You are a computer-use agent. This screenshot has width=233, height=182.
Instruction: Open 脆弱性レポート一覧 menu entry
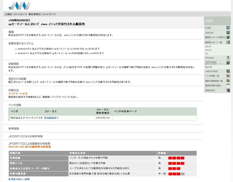pyautogui.click(x=213, y=43)
